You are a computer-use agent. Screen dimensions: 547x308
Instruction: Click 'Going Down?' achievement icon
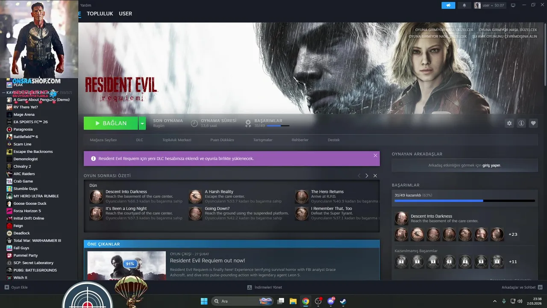[x=195, y=213]
